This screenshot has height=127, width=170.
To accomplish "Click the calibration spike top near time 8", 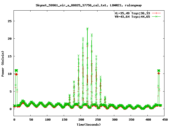I will click(16, 70).
